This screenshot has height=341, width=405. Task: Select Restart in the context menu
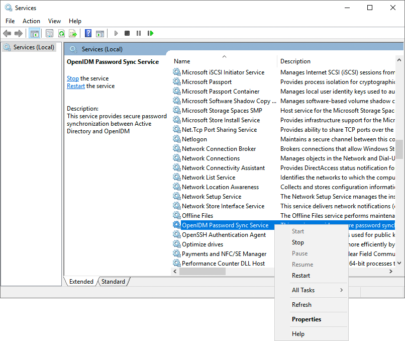(x=303, y=276)
